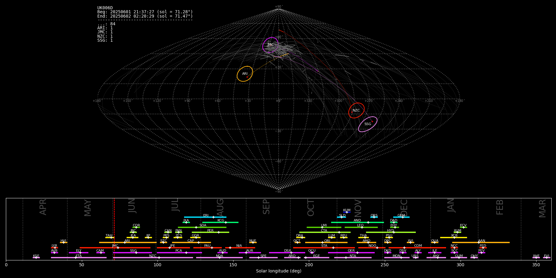Click 'JMC: 1' in the header count list
The width and height of the screenshot is (556, 278).
point(105,32)
